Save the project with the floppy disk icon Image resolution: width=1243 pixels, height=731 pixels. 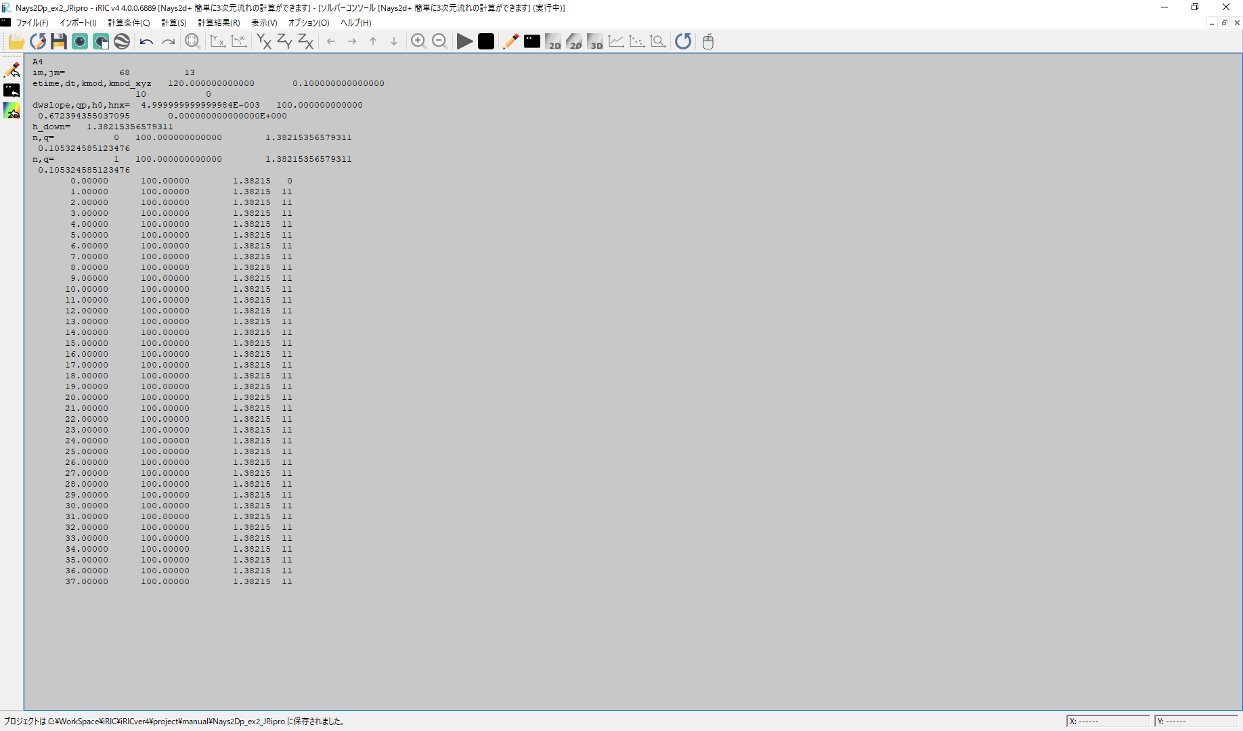[59, 42]
